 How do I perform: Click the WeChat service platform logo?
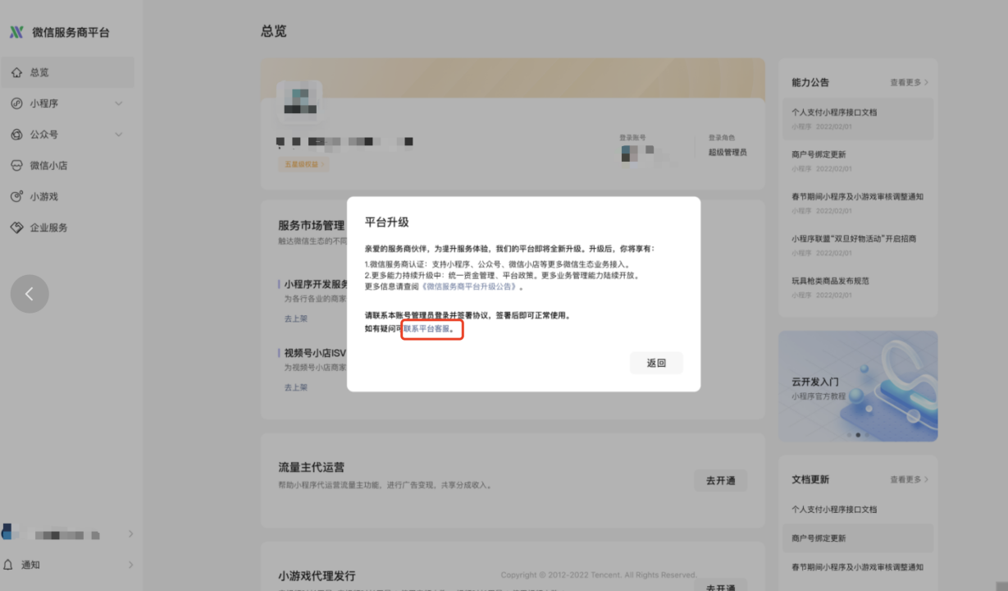tap(16, 32)
